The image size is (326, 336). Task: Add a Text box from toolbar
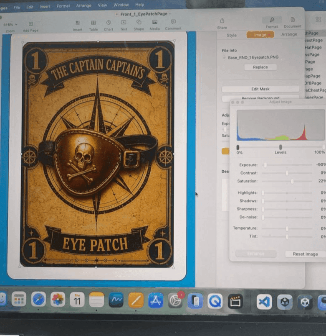pos(124,22)
